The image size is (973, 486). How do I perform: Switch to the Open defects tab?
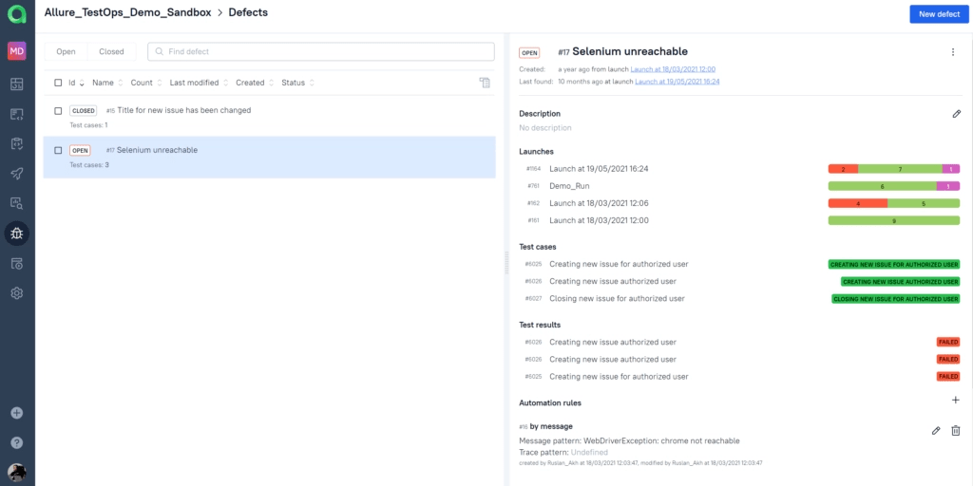click(66, 51)
